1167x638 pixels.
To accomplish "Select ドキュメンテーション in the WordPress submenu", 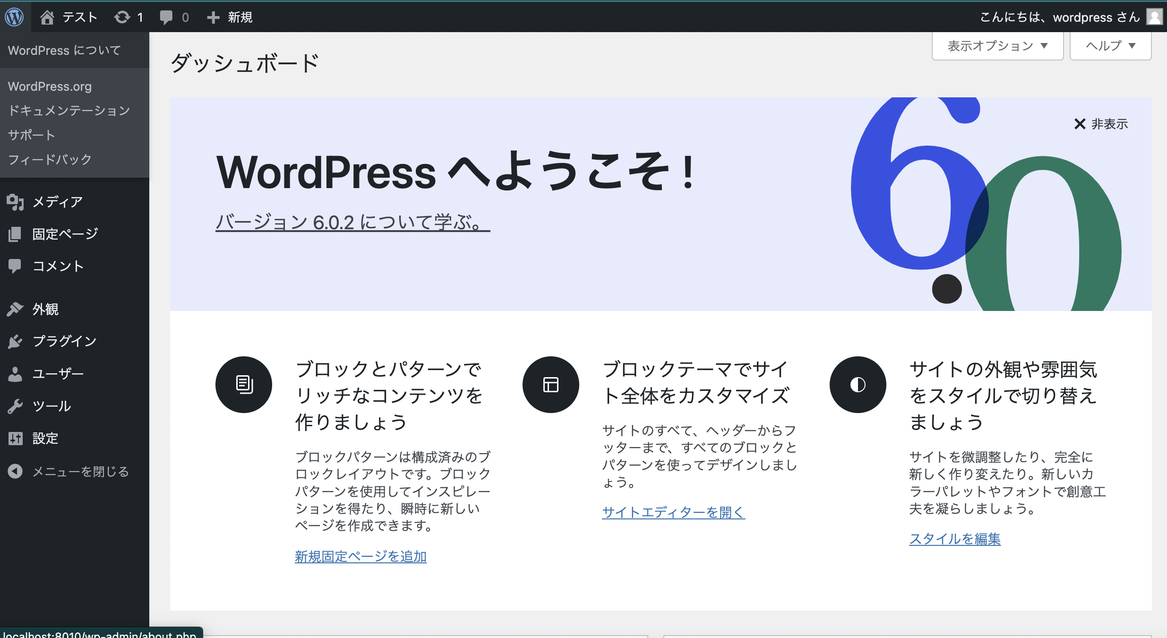I will (69, 111).
